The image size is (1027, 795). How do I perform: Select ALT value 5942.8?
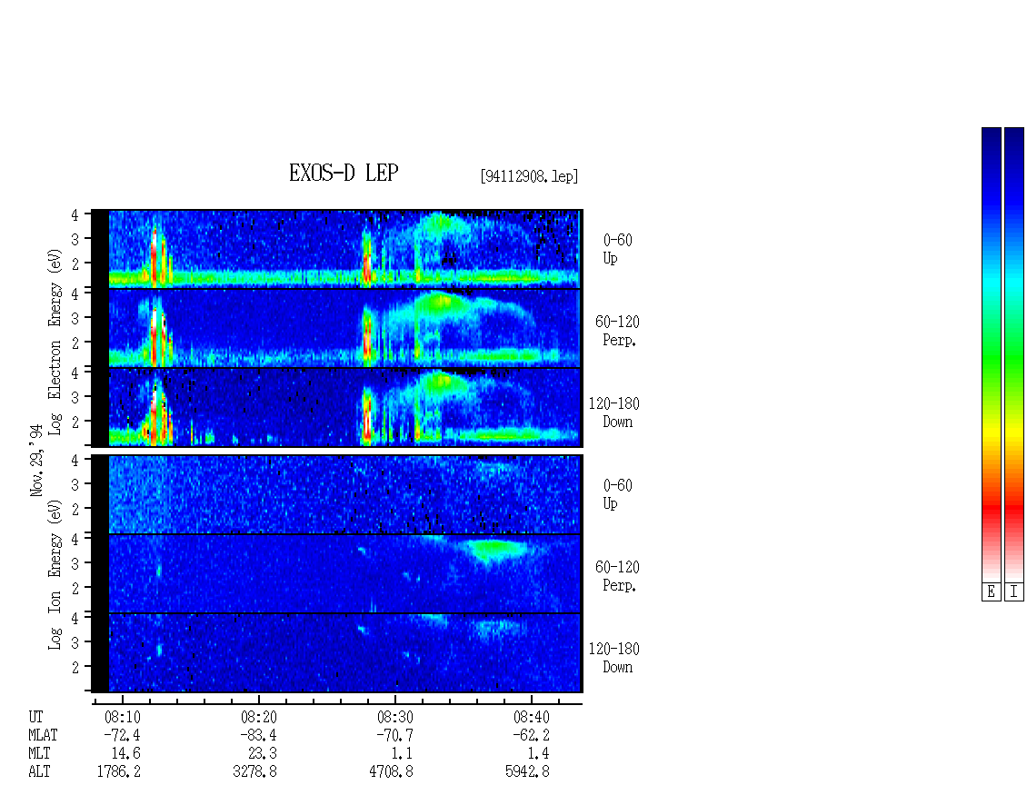(x=527, y=771)
